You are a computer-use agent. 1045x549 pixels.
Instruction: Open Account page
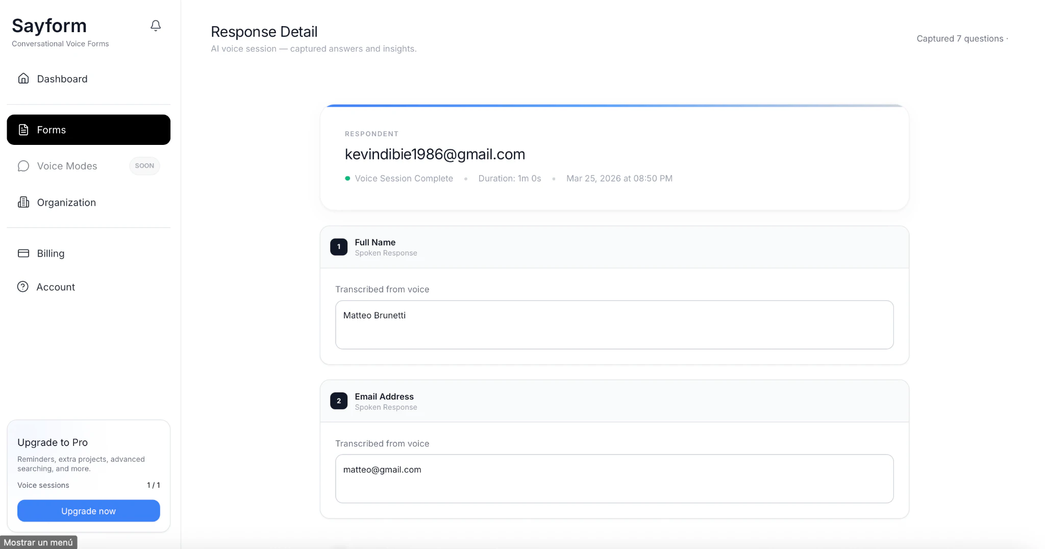point(89,287)
